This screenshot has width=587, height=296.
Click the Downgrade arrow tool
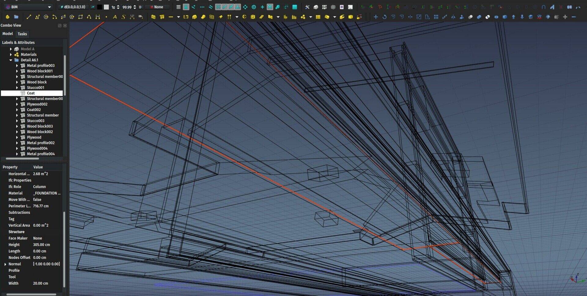pos(522,17)
